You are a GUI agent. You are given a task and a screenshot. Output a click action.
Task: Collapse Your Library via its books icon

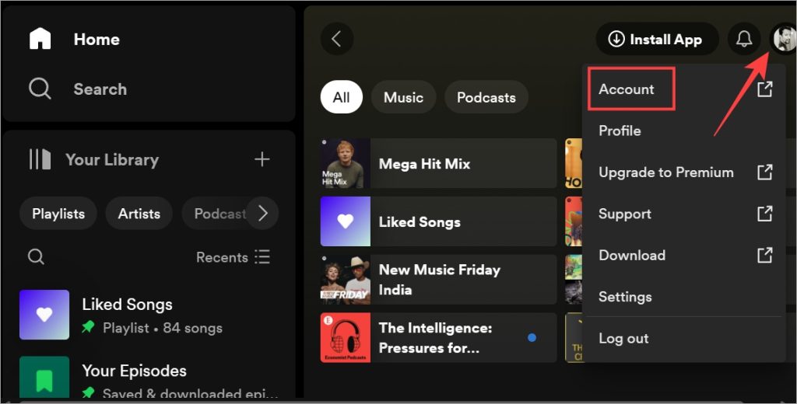40,159
